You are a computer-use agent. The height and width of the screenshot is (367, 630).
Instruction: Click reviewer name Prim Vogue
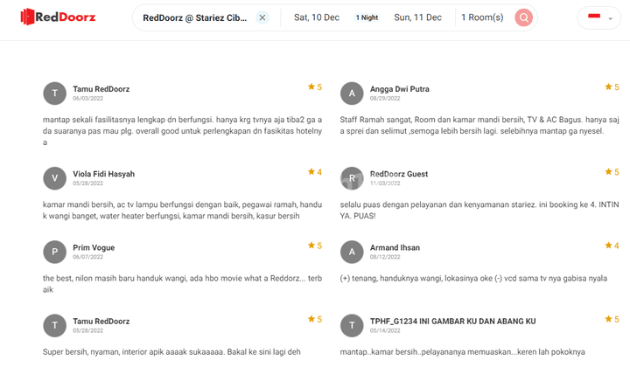click(x=94, y=248)
